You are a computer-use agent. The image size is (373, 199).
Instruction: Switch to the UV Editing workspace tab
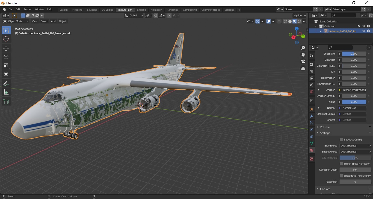click(x=107, y=10)
